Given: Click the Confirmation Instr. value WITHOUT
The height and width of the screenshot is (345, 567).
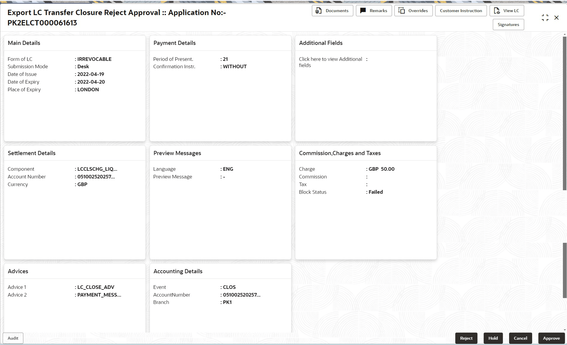Looking at the screenshot, I should point(235,66).
